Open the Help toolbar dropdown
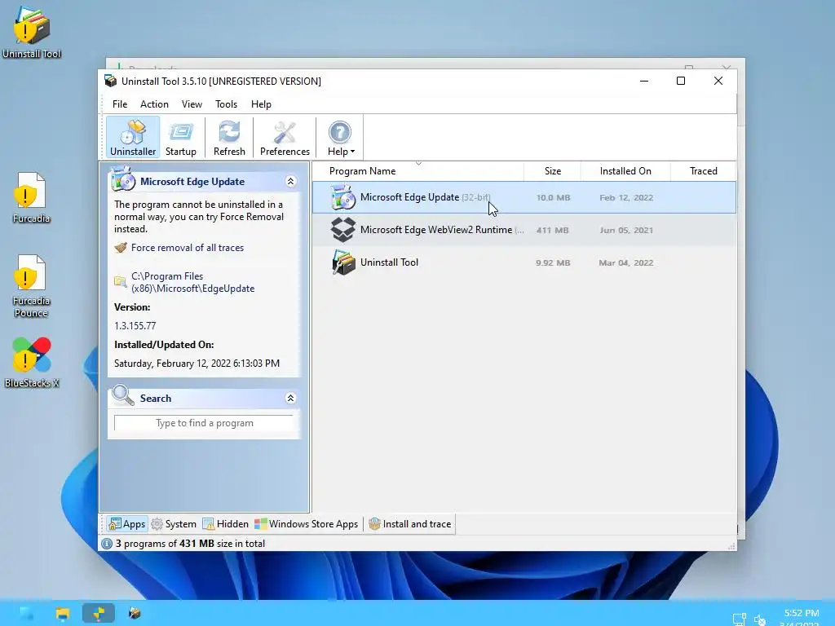The width and height of the screenshot is (835, 626). pos(340,138)
